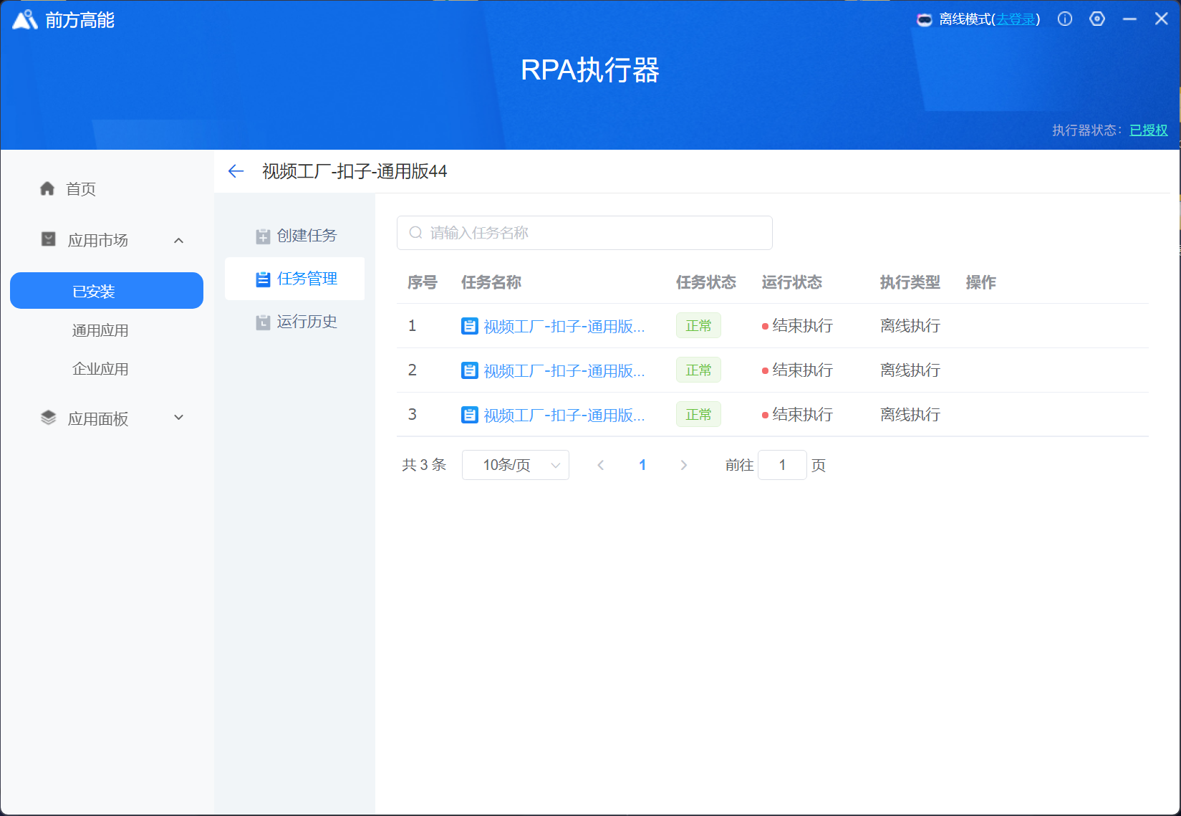
Task: Open settings via the hexagon gear icon
Action: coord(1097,19)
